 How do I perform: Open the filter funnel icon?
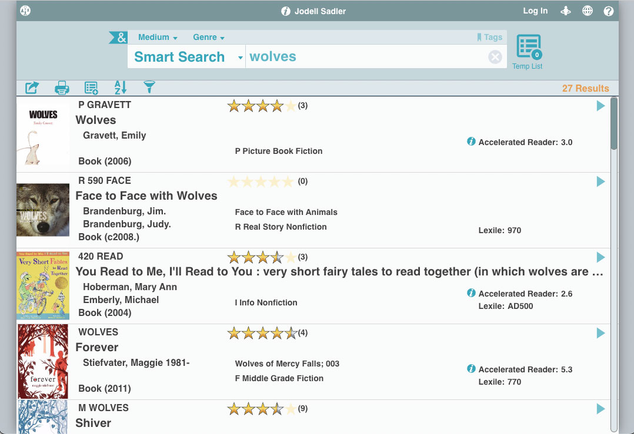[149, 87]
